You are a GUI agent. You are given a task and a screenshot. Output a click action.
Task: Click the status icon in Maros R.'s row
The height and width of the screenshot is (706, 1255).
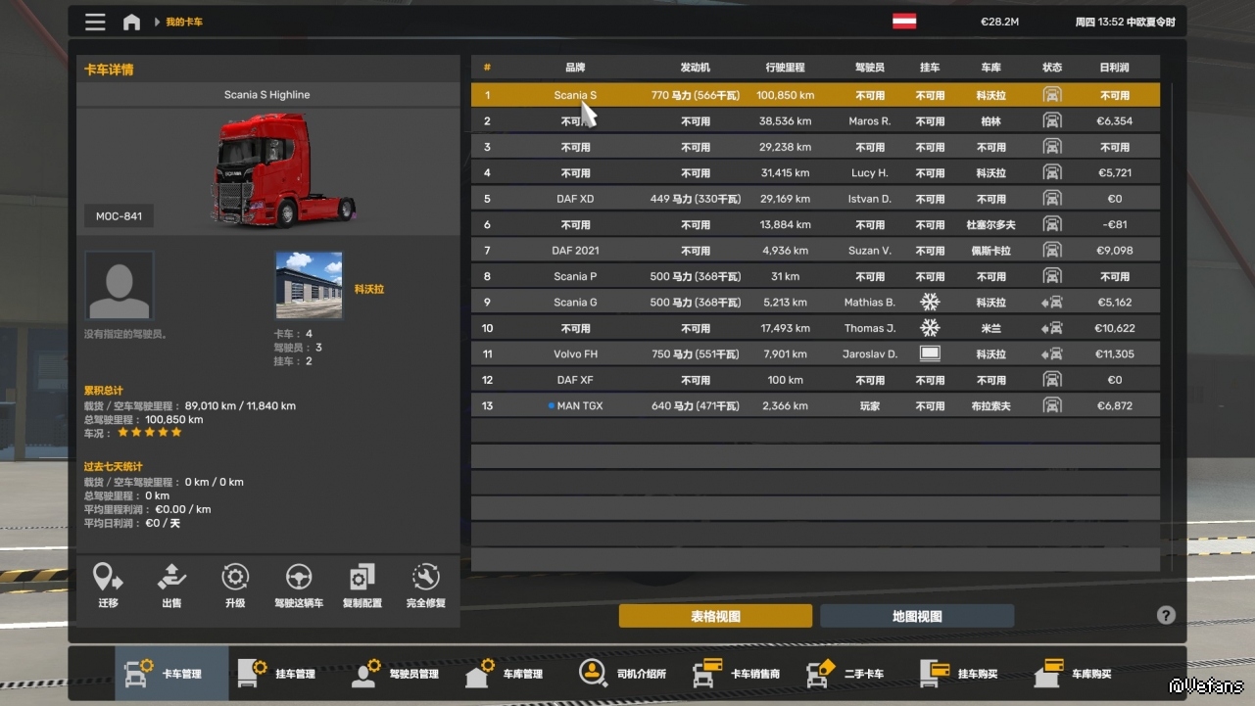click(x=1052, y=121)
